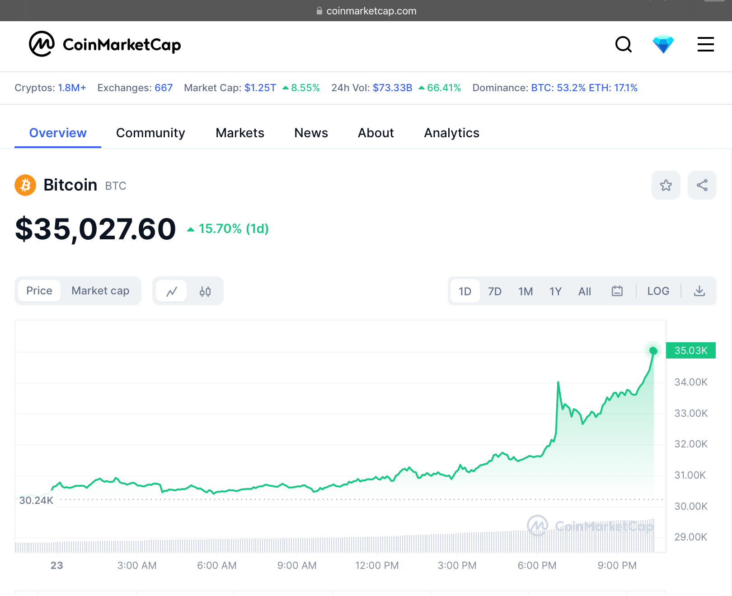The image size is (732, 596).
Task: Open the calendar date range icon
Action: pos(617,291)
